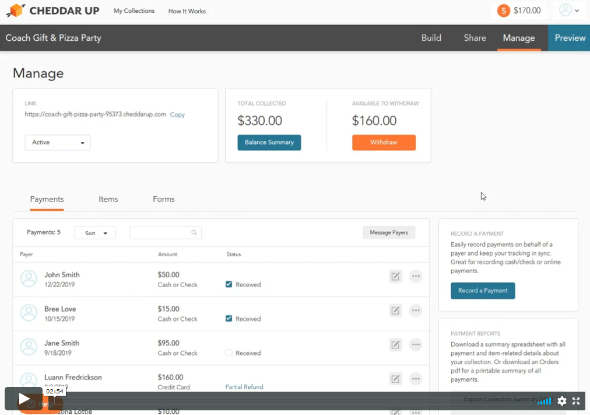
Task: Go to the Build tab
Action: (x=431, y=38)
